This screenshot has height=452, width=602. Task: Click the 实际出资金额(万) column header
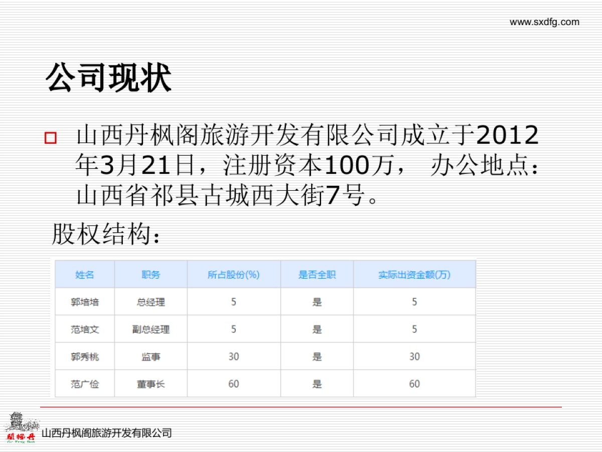[x=414, y=275]
